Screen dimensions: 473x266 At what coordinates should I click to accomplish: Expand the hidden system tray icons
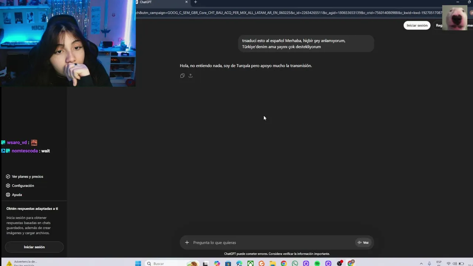point(421,264)
